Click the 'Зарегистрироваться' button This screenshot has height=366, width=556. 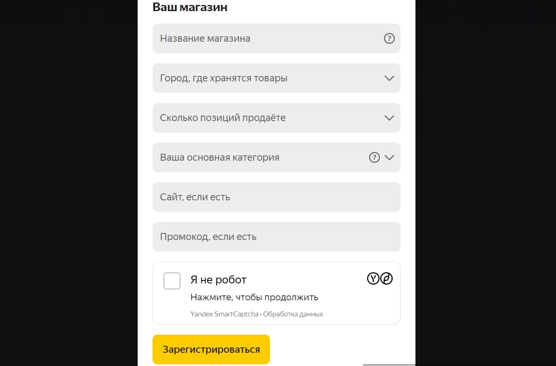(x=211, y=349)
